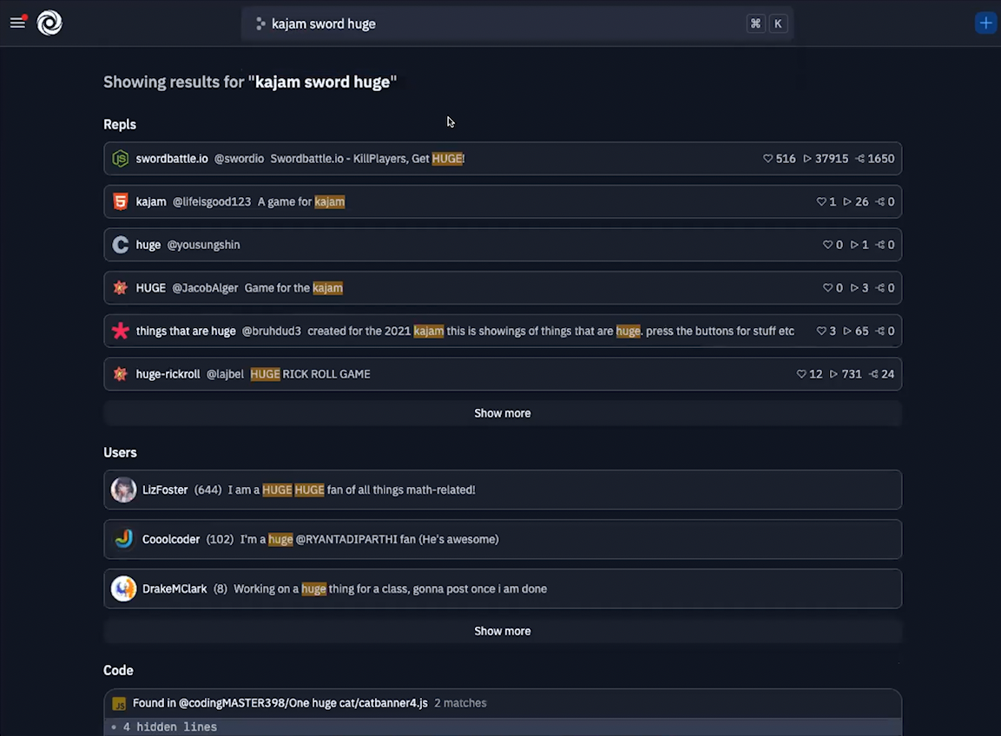This screenshot has height=736, width=1001.
Task: Click DrakeMClark's profile avatar
Action: 123,588
